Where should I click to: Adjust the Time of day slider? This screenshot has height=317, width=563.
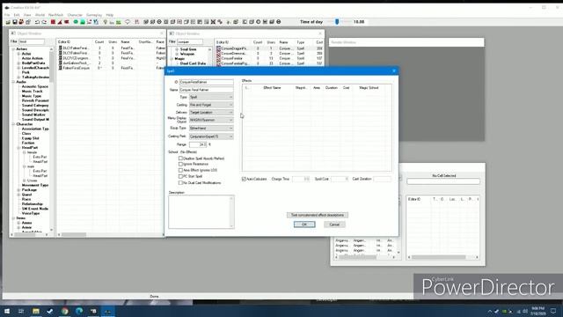click(x=337, y=22)
